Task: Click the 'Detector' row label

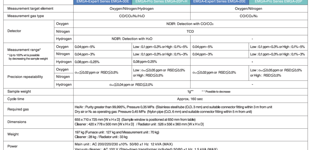Action: (14, 31)
